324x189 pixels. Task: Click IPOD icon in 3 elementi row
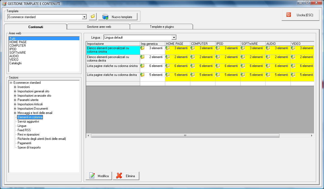click(x=218, y=48)
